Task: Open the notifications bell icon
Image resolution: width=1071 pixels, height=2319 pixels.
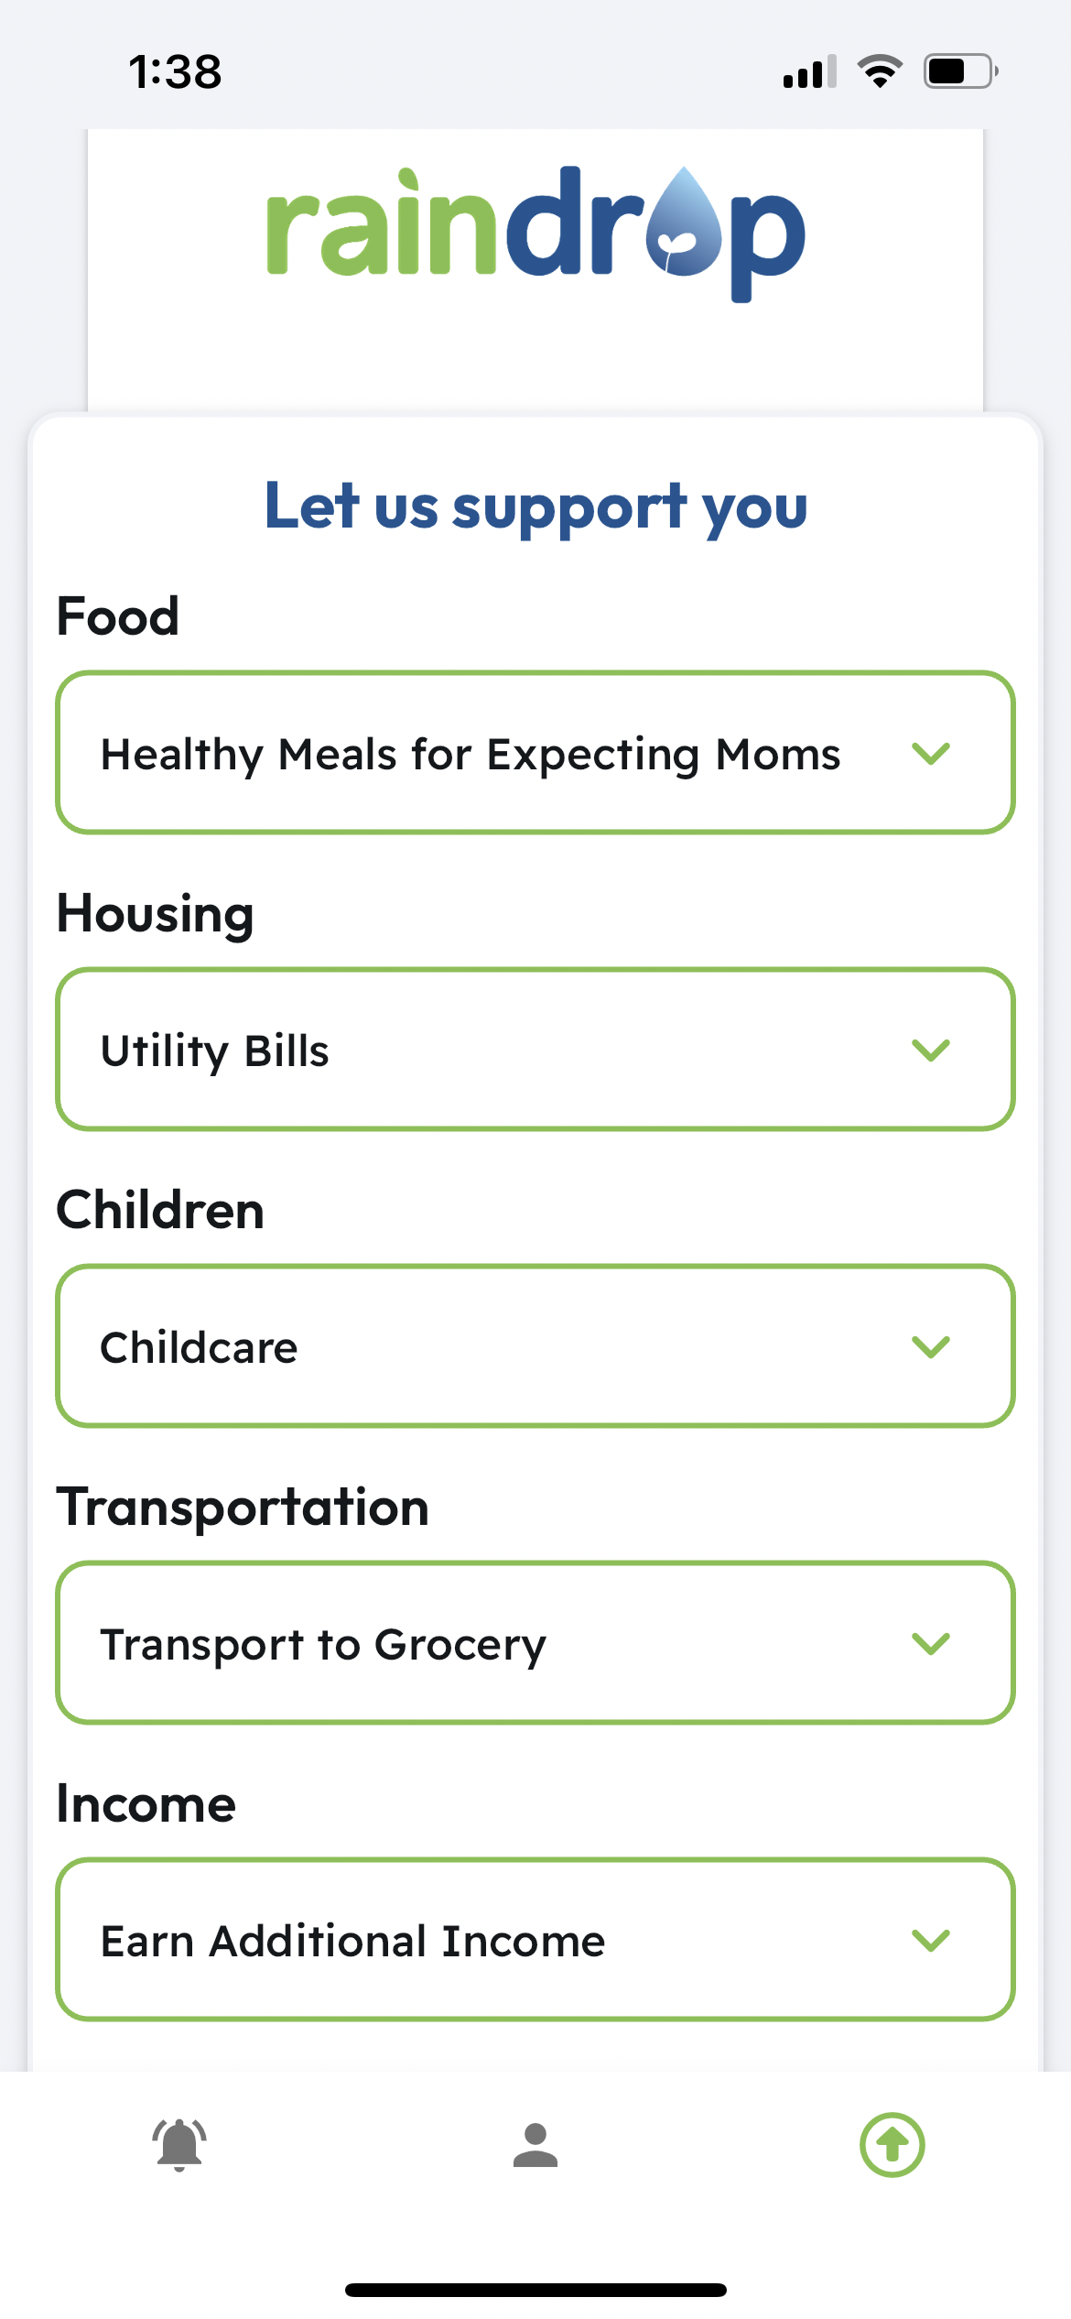Action: pyautogui.click(x=179, y=2145)
